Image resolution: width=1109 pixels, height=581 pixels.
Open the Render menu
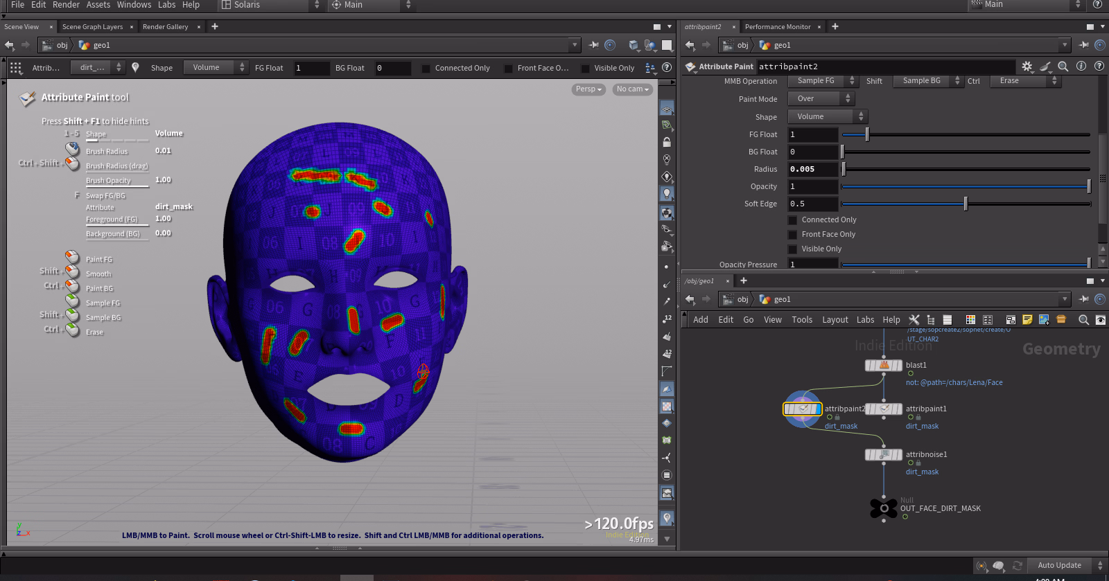tap(66, 5)
